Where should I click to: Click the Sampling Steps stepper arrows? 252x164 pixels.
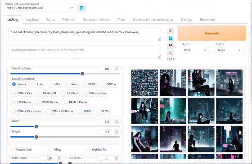tap(117, 69)
